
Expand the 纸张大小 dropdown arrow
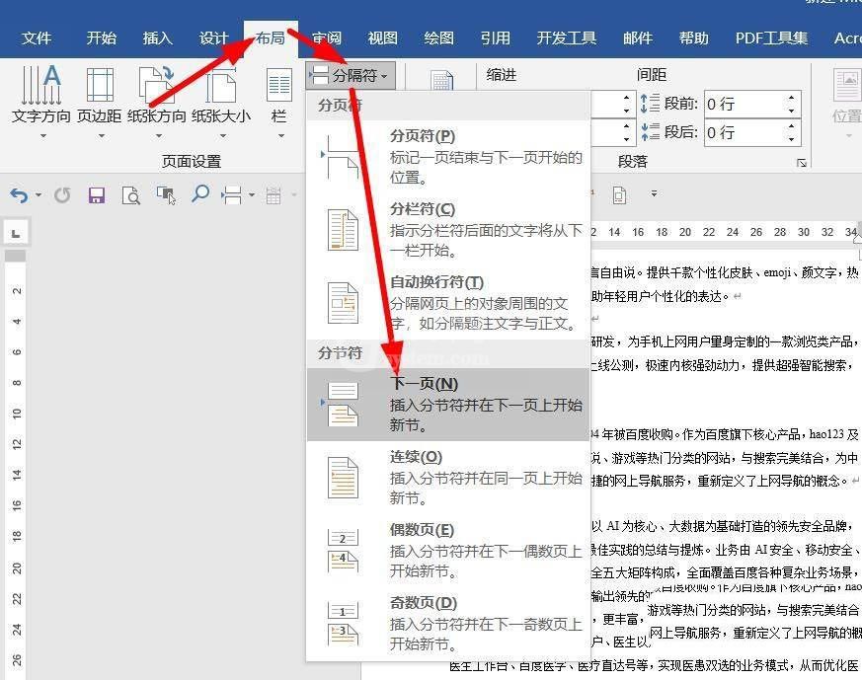point(222,135)
